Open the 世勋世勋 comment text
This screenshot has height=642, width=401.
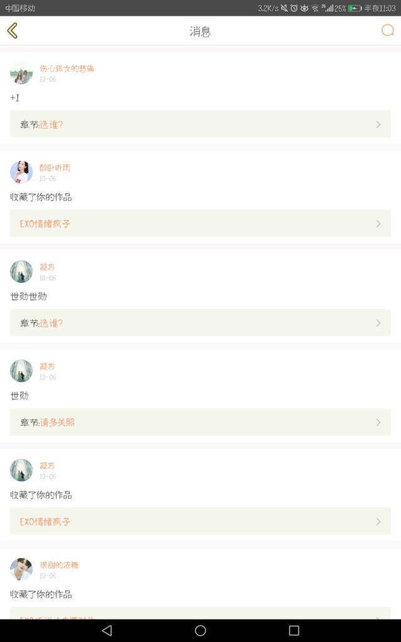click(x=29, y=297)
